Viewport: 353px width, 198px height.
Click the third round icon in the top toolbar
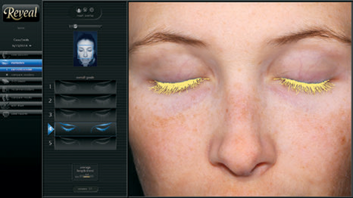(x=91, y=9)
